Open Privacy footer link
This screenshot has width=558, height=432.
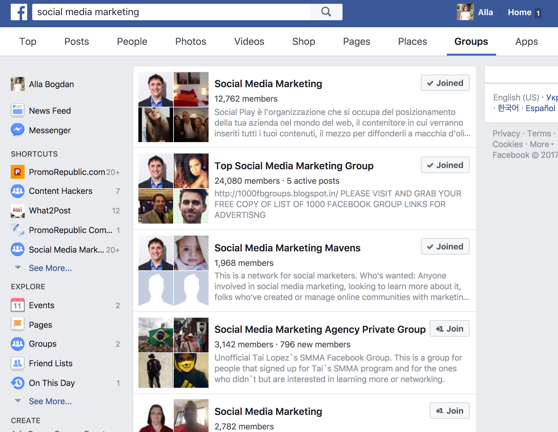506,134
